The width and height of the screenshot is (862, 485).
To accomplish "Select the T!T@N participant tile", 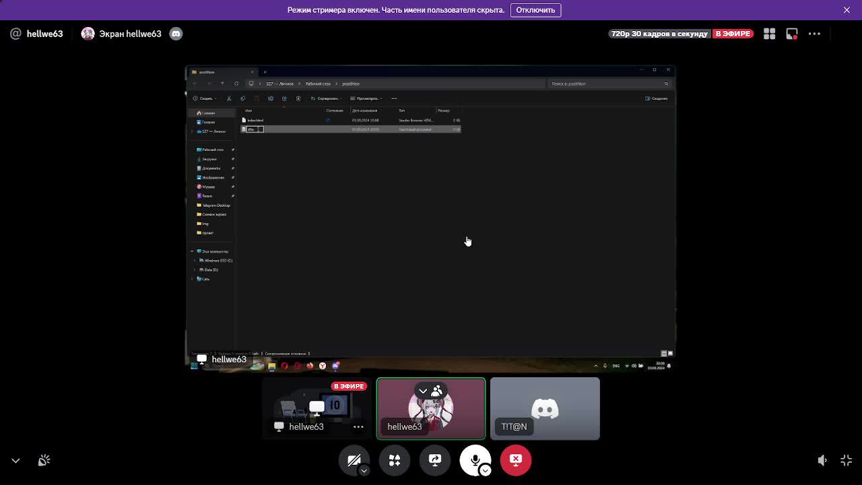I will click(x=545, y=408).
